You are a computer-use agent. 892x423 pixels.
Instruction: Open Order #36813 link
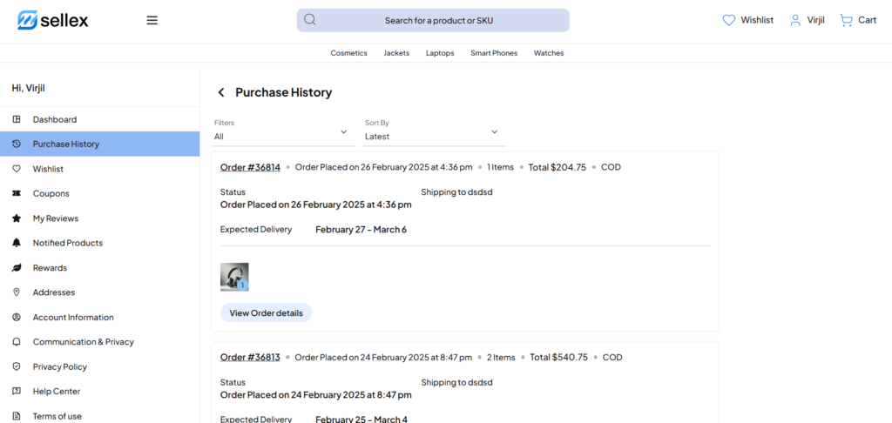pos(250,357)
